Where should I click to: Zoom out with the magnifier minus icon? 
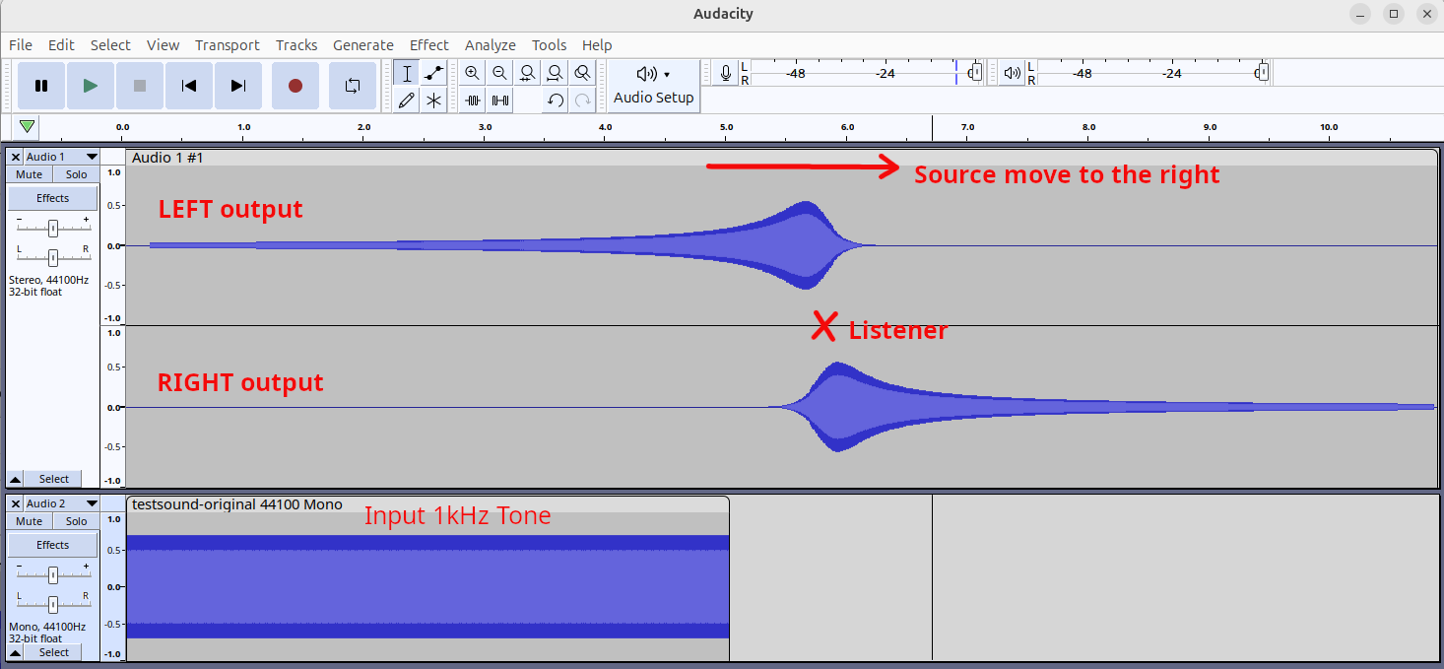(500, 73)
